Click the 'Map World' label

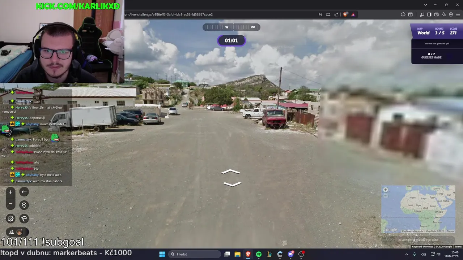tap(423, 31)
